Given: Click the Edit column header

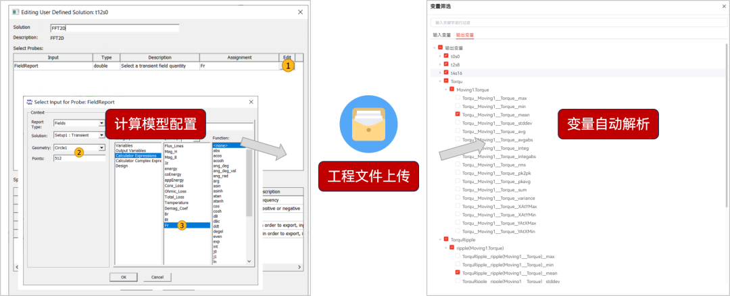Looking at the screenshot, I should (x=287, y=57).
